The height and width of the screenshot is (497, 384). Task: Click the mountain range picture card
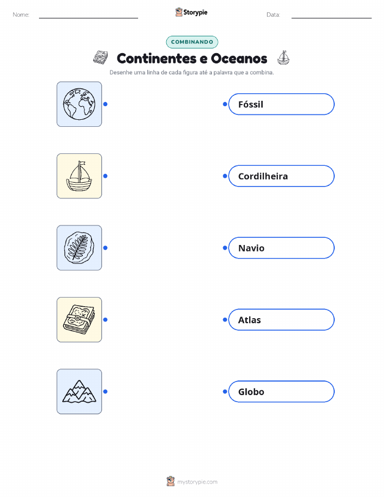pos(79,391)
